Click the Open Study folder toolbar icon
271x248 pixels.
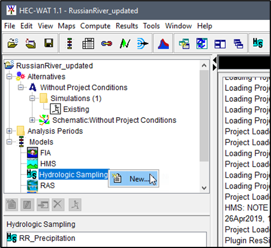point(13,43)
